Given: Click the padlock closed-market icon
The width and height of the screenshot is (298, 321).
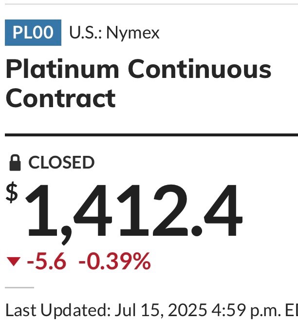Looking at the screenshot, I should pyautogui.click(x=15, y=163).
